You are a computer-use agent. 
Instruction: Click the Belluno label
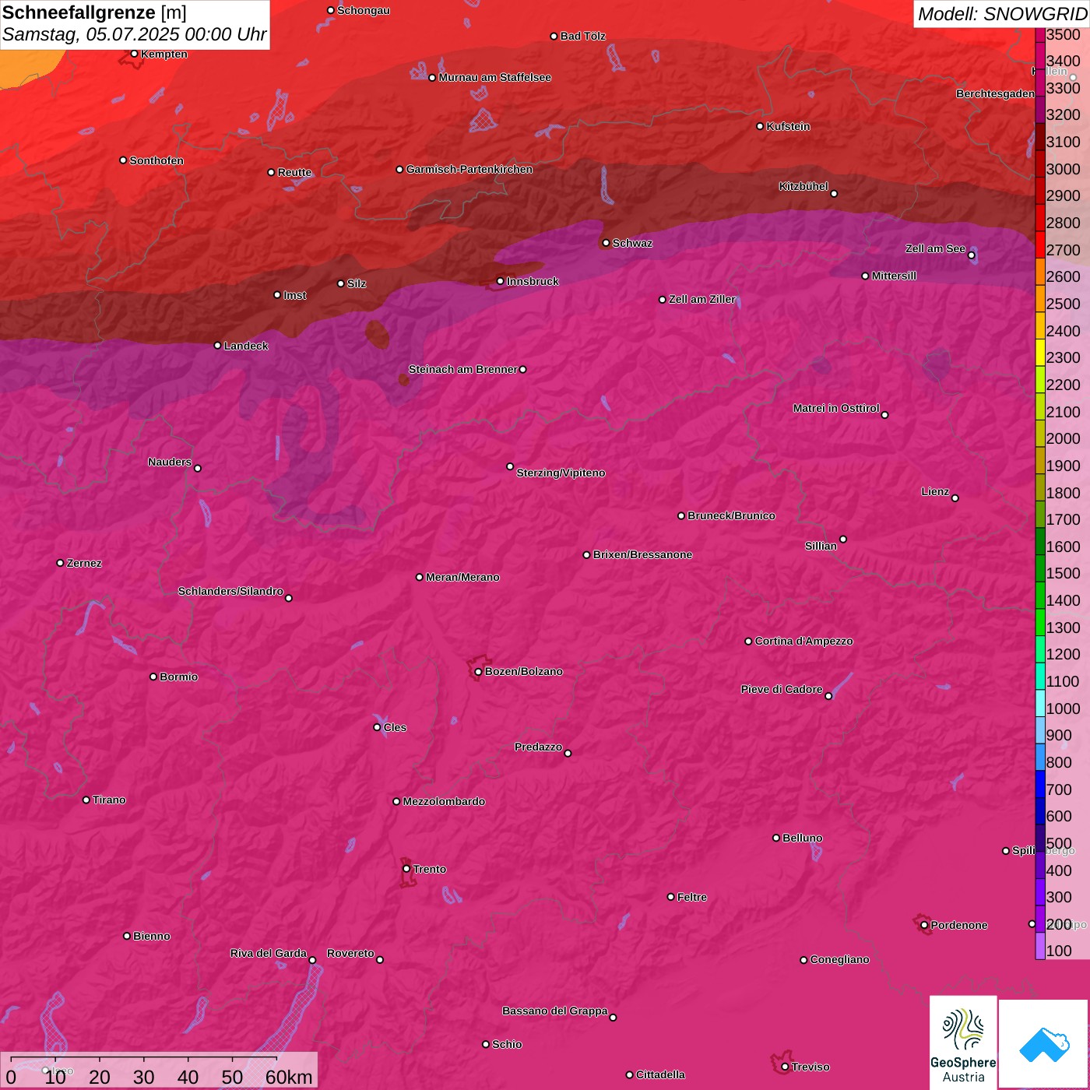[x=802, y=838]
